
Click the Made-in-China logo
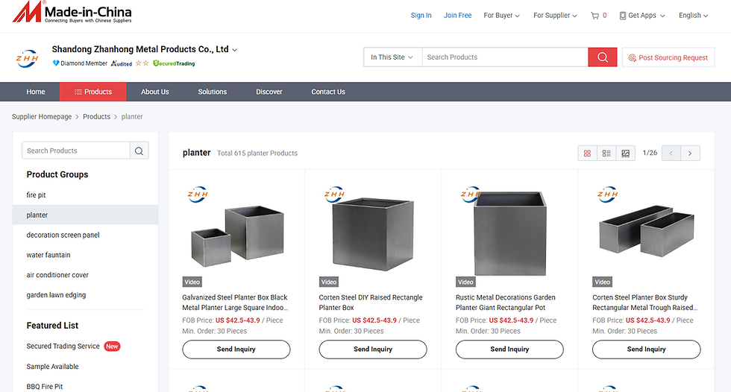72,13
